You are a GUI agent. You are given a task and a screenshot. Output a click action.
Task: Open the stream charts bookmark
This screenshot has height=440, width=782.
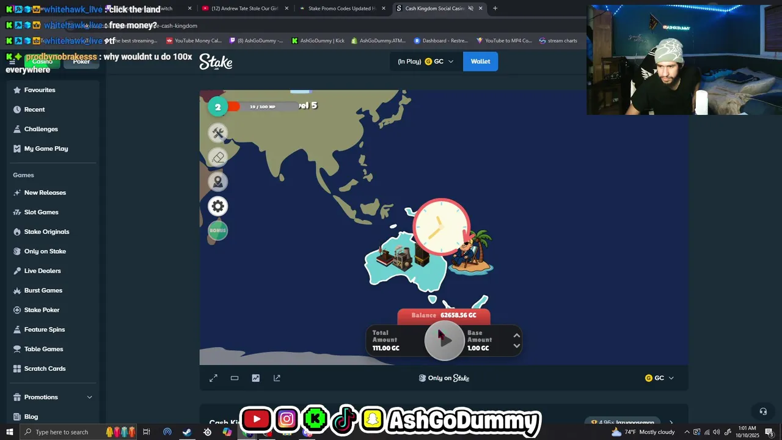tap(558, 41)
